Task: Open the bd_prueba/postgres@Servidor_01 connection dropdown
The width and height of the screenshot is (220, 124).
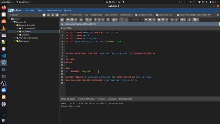Action: [x=81, y=24]
